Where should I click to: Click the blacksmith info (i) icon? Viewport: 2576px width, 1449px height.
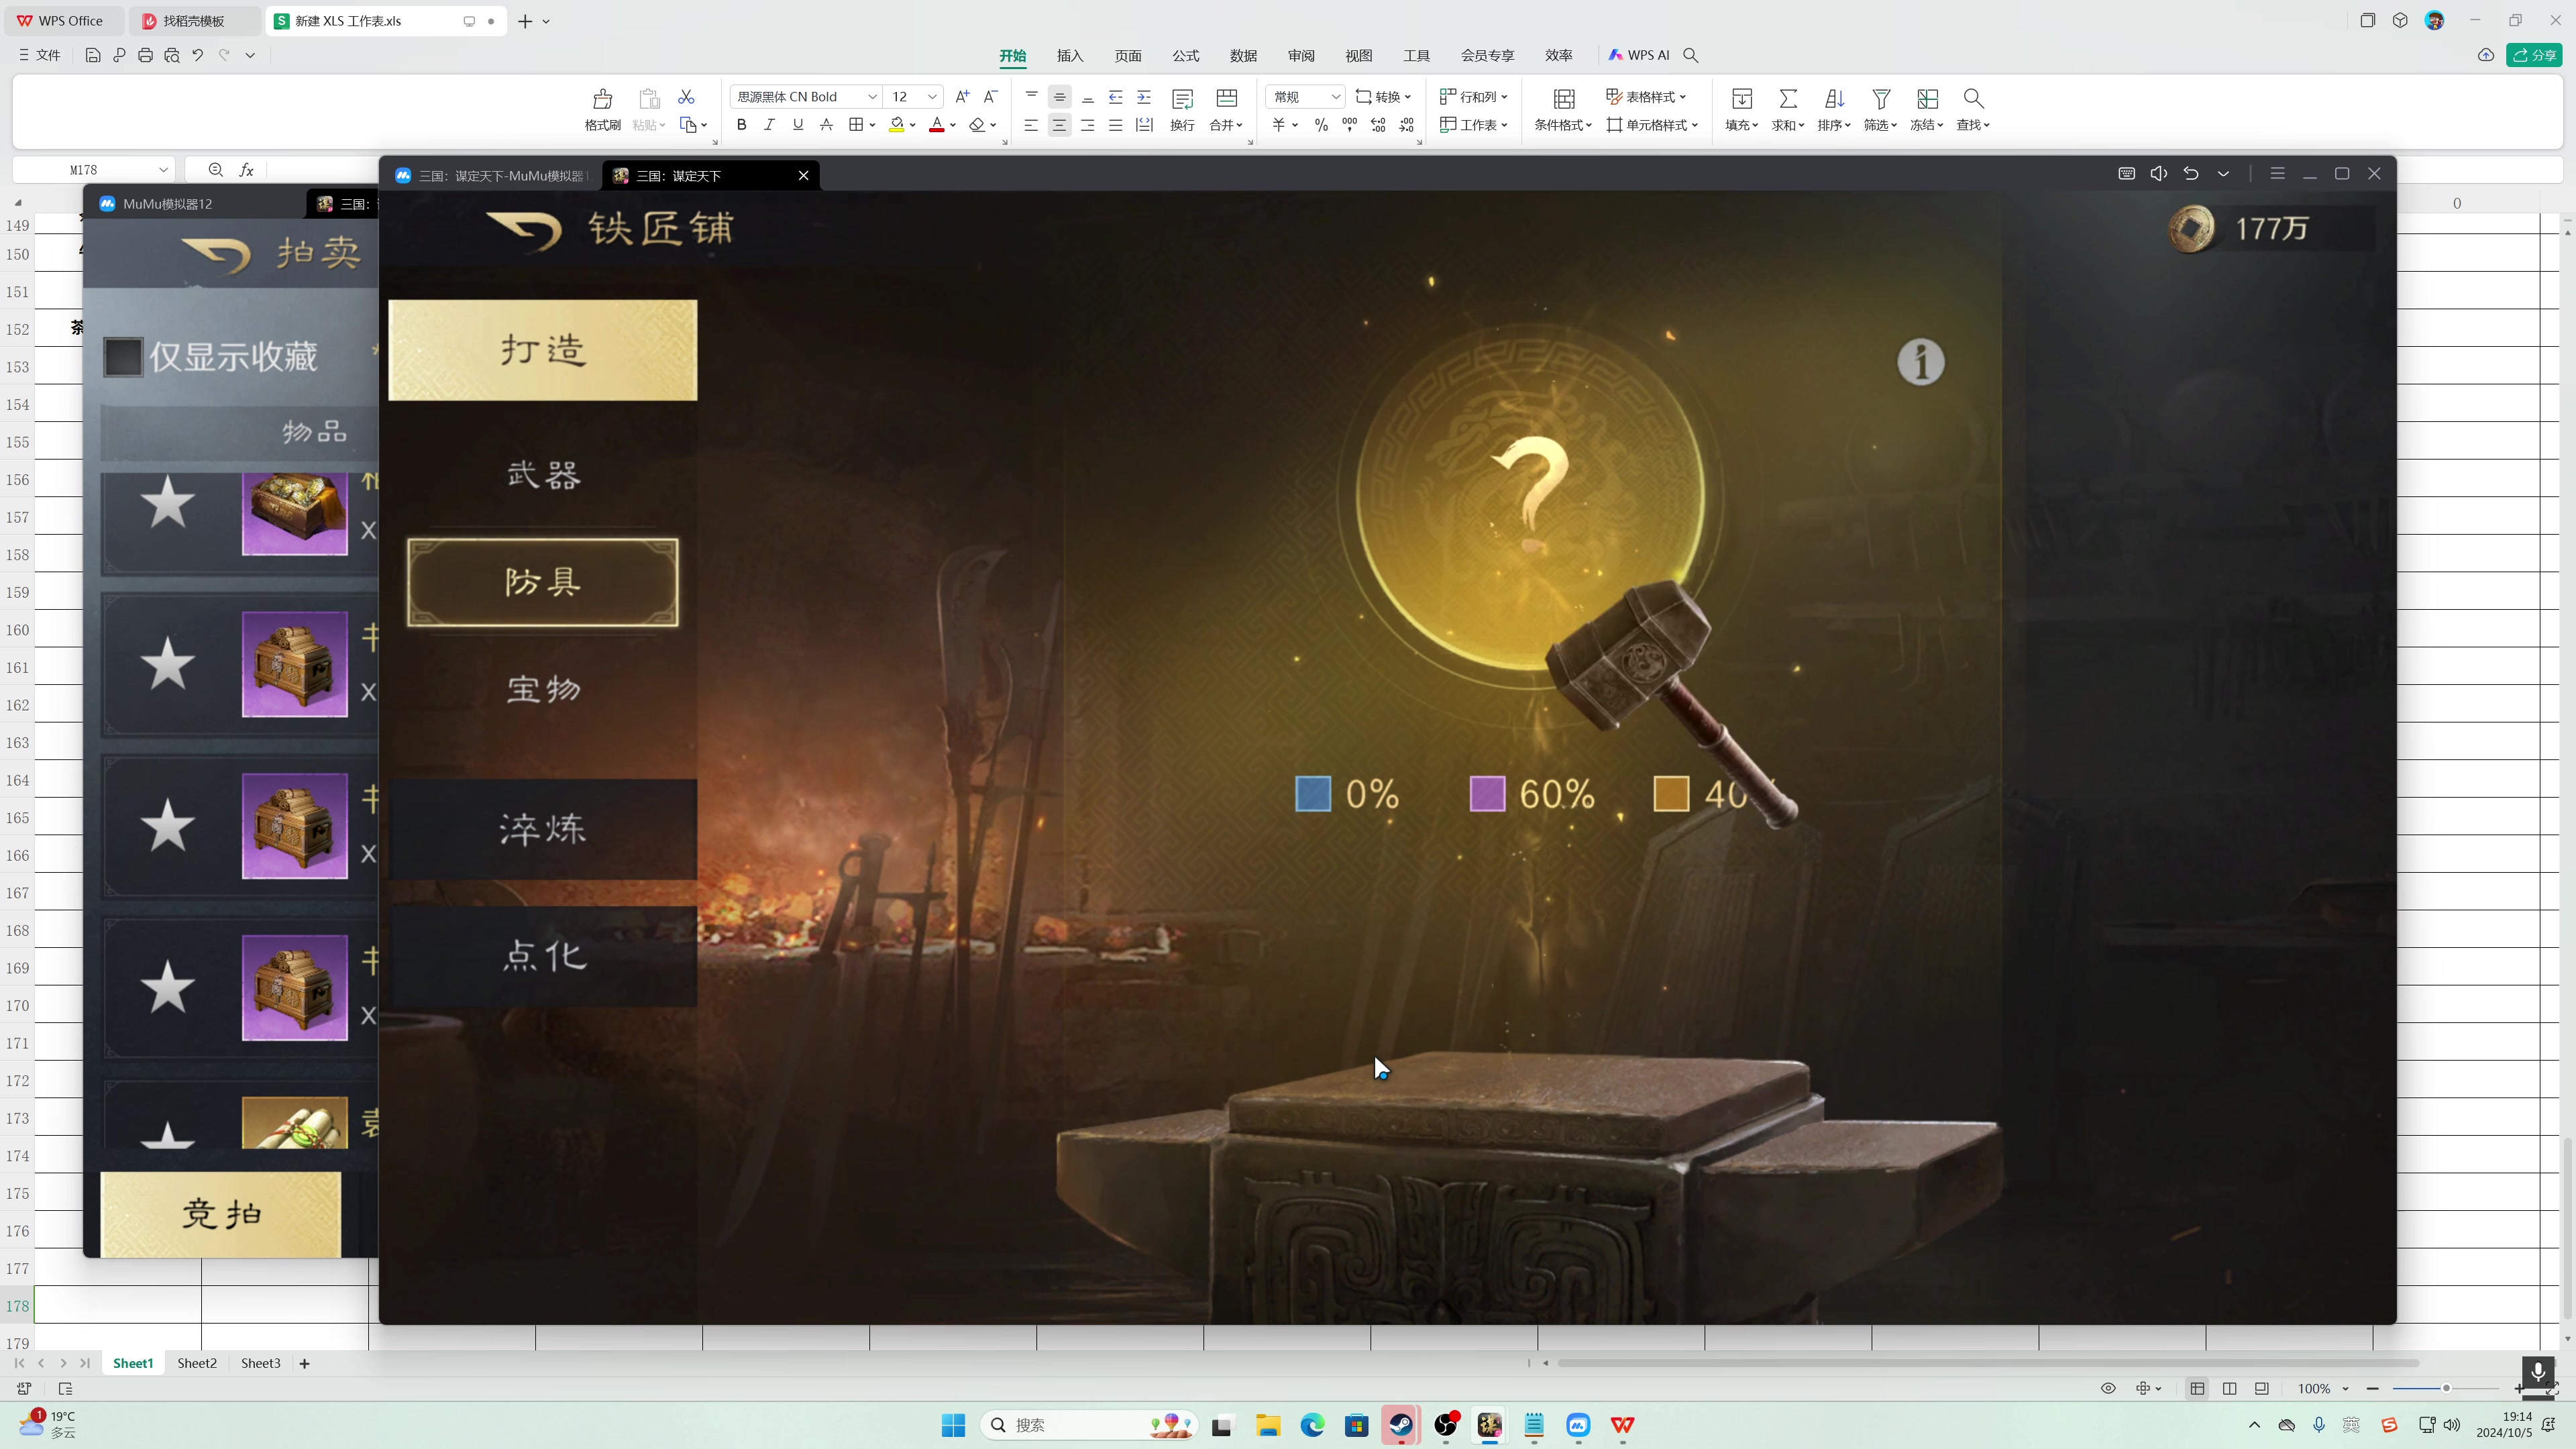[x=1921, y=362]
